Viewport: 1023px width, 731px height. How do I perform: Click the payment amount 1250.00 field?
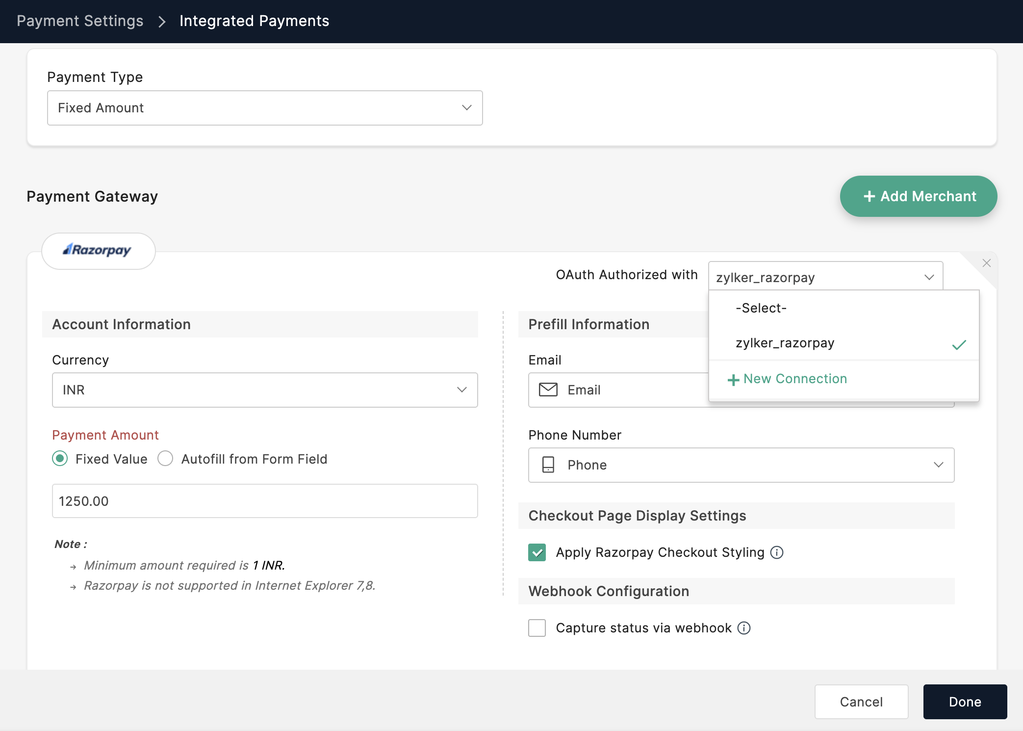[x=265, y=501]
